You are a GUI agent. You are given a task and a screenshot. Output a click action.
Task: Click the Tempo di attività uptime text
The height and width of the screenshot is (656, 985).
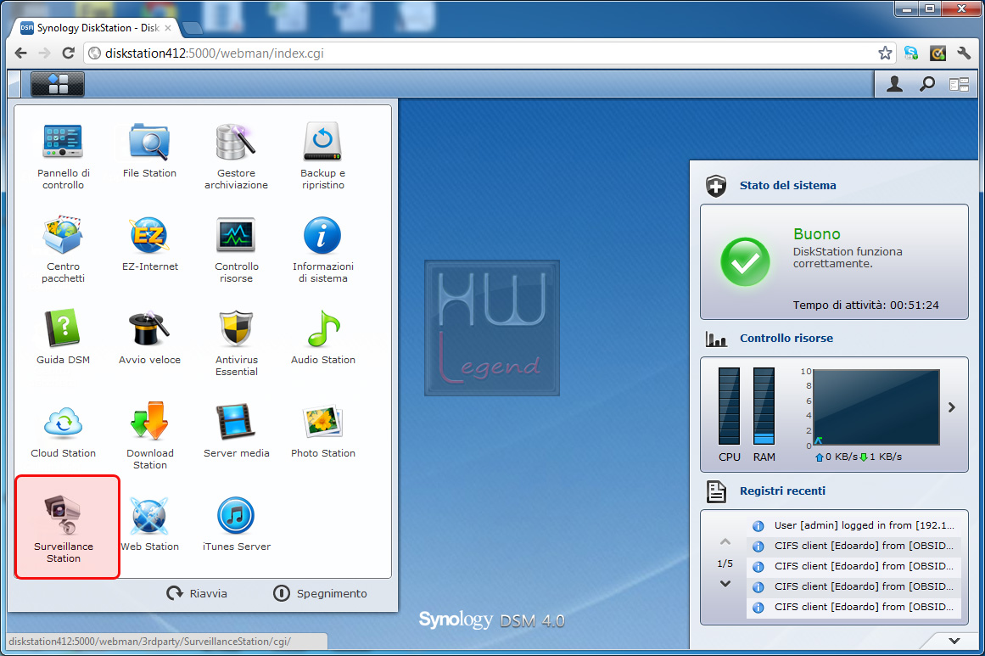tap(865, 306)
